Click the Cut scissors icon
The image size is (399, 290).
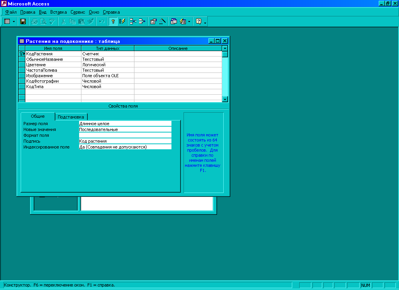pos(64,21)
